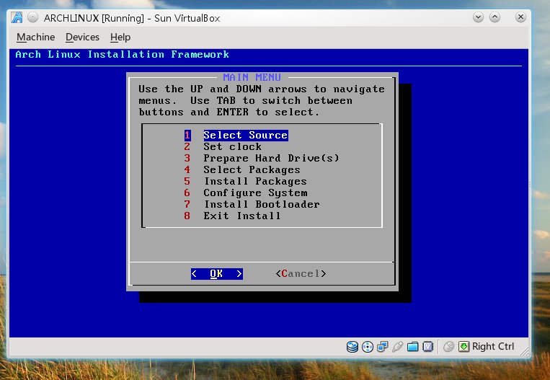Confirm with the OK button

(217, 274)
